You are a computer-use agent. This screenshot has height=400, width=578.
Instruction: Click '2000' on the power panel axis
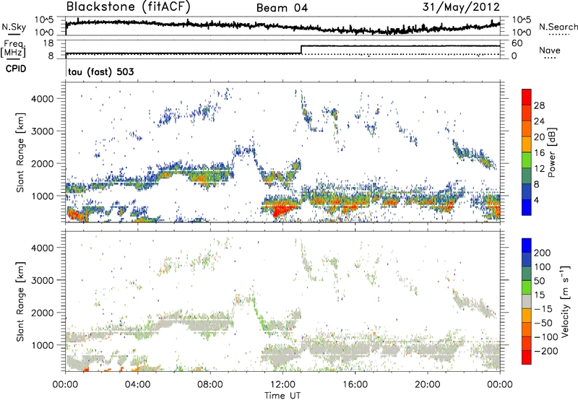pos(42,163)
